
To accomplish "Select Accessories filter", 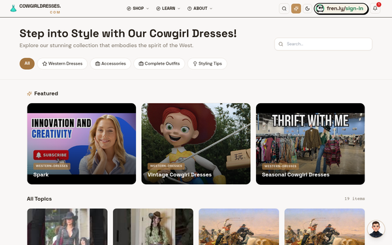I will tap(110, 63).
